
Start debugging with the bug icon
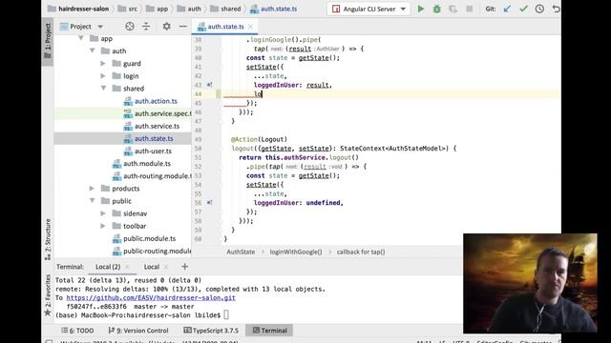coord(437,9)
